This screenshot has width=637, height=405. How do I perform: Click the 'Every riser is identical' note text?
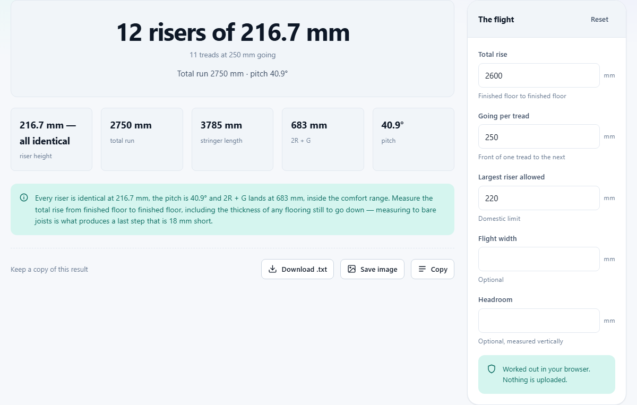236,209
